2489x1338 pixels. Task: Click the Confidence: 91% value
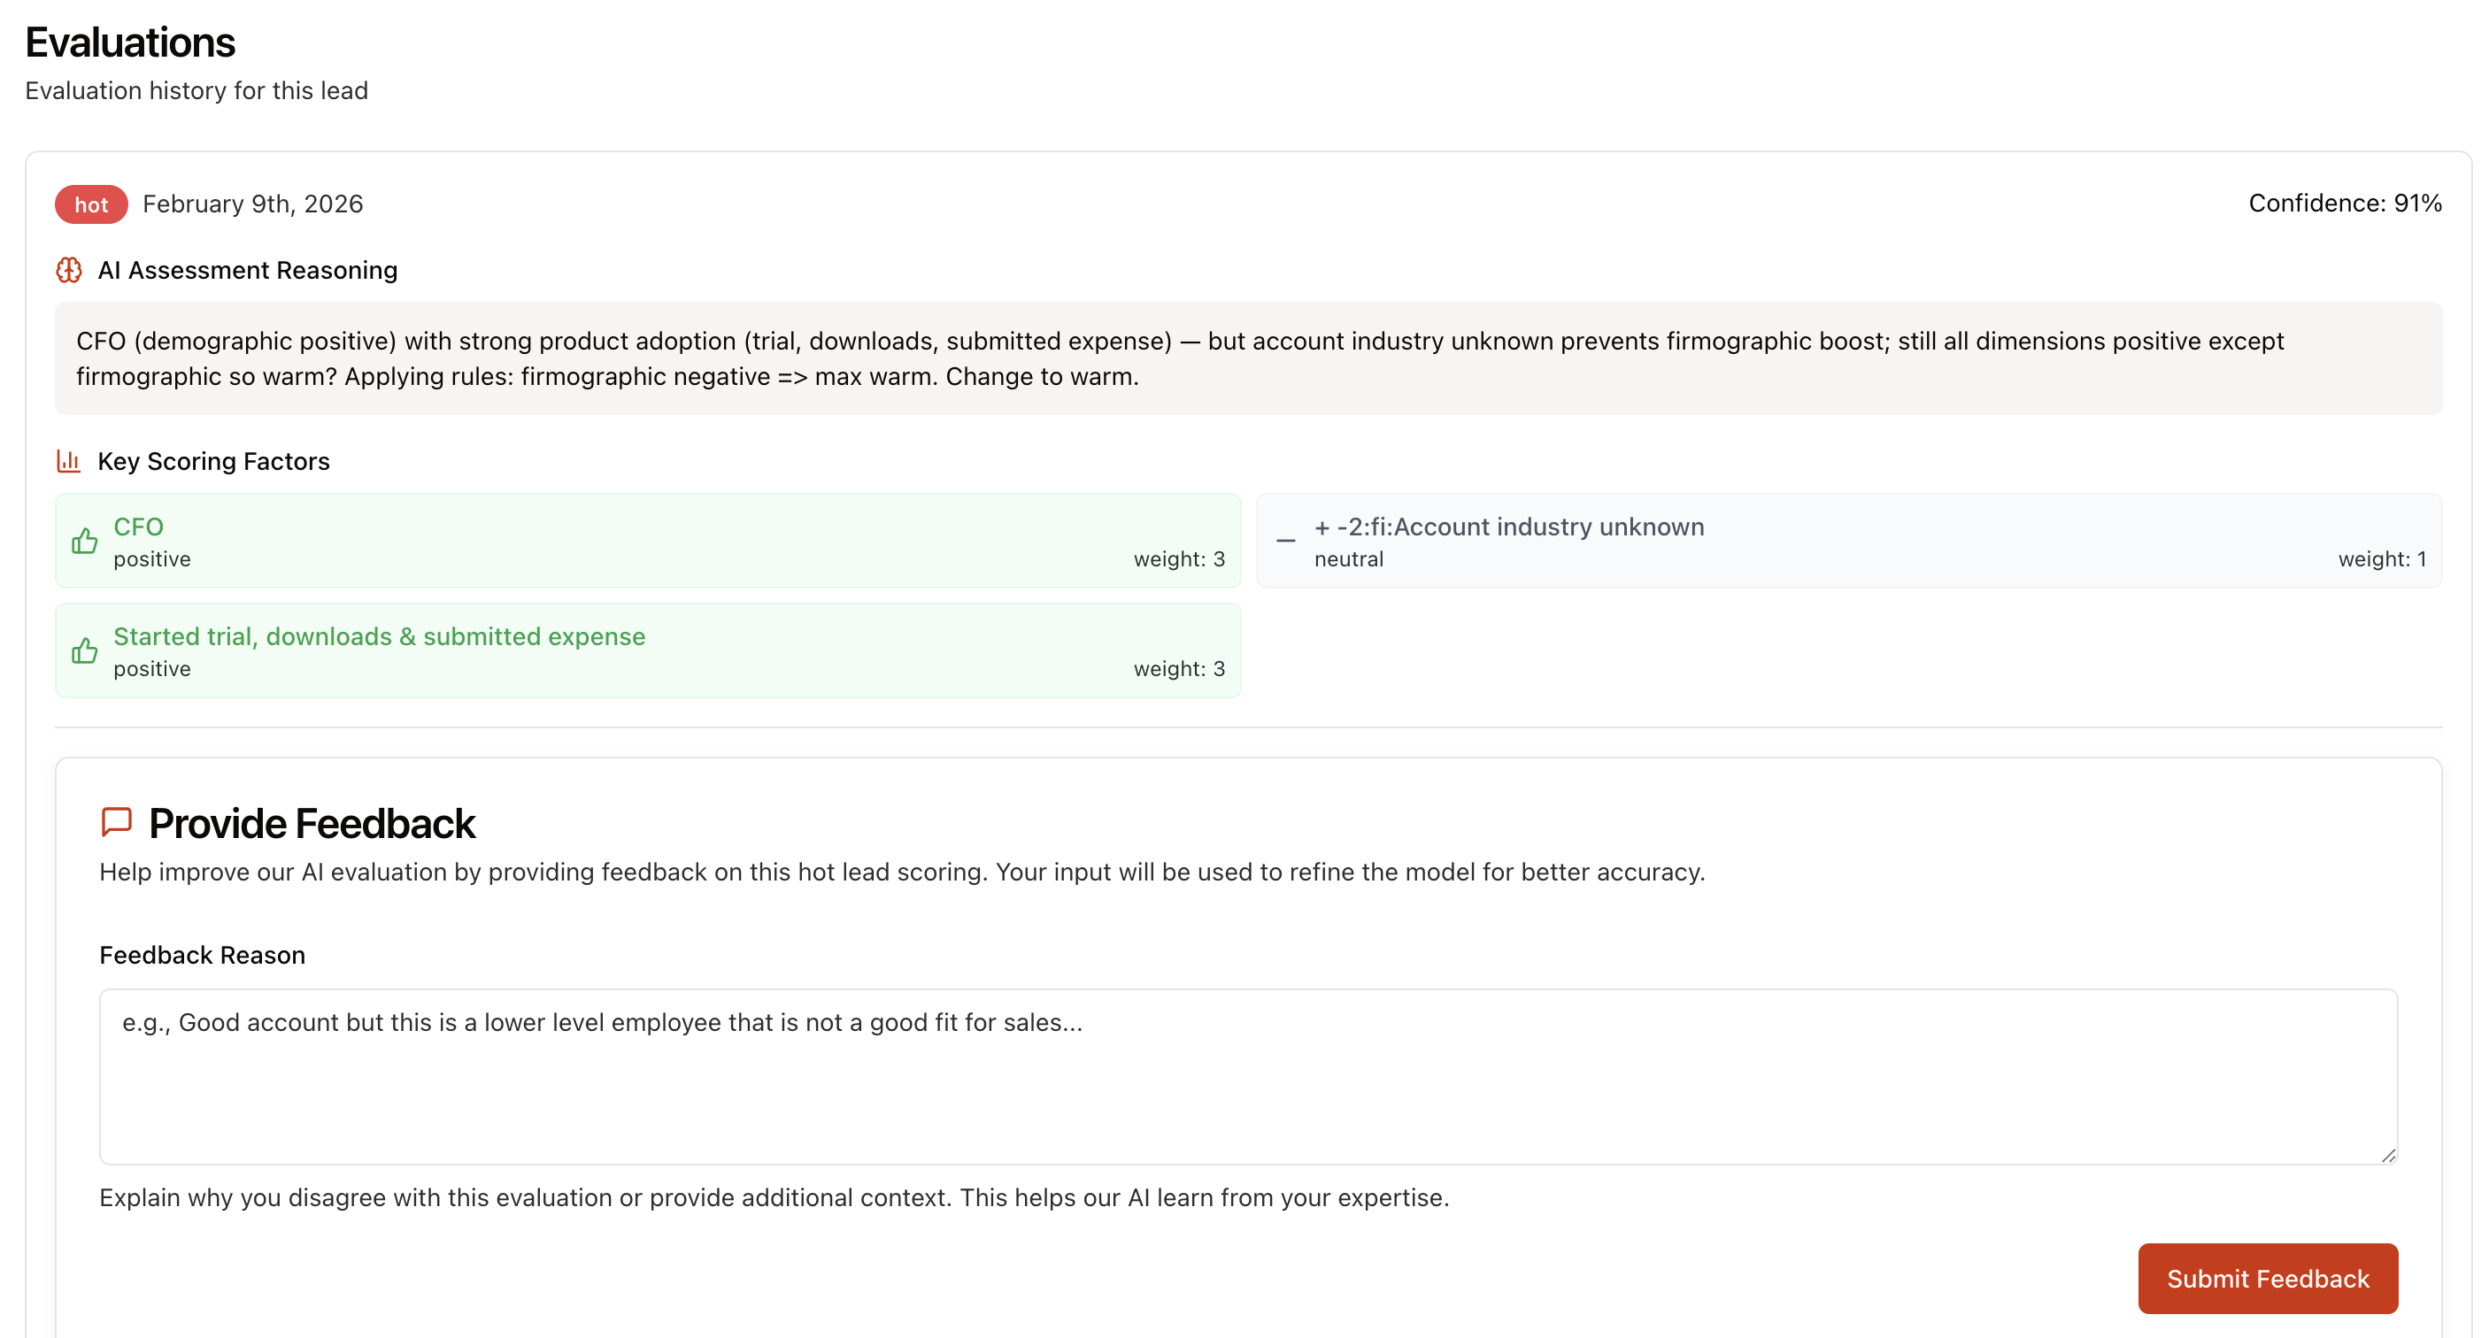pyautogui.click(x=2345, y=203)
